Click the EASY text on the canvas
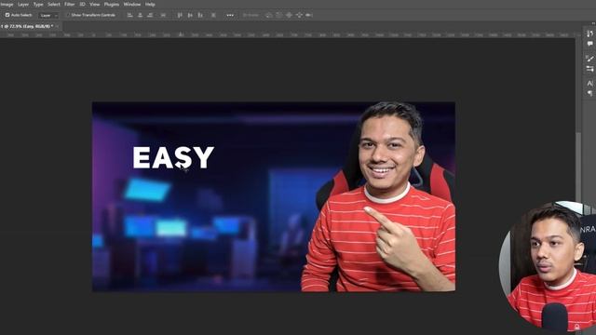 tap(173, 157)
